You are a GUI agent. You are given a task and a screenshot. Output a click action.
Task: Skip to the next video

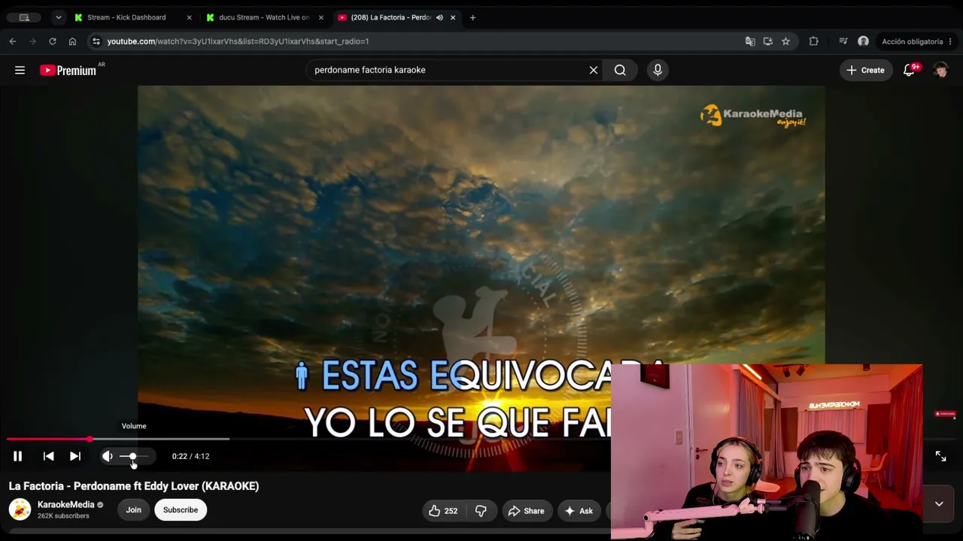pos(75,456)
